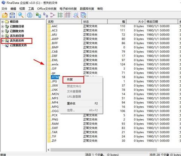This screenshot has height=156, width=181.
Task: Expand the 已删除目录 tree node
Action: tap(2, 27)
